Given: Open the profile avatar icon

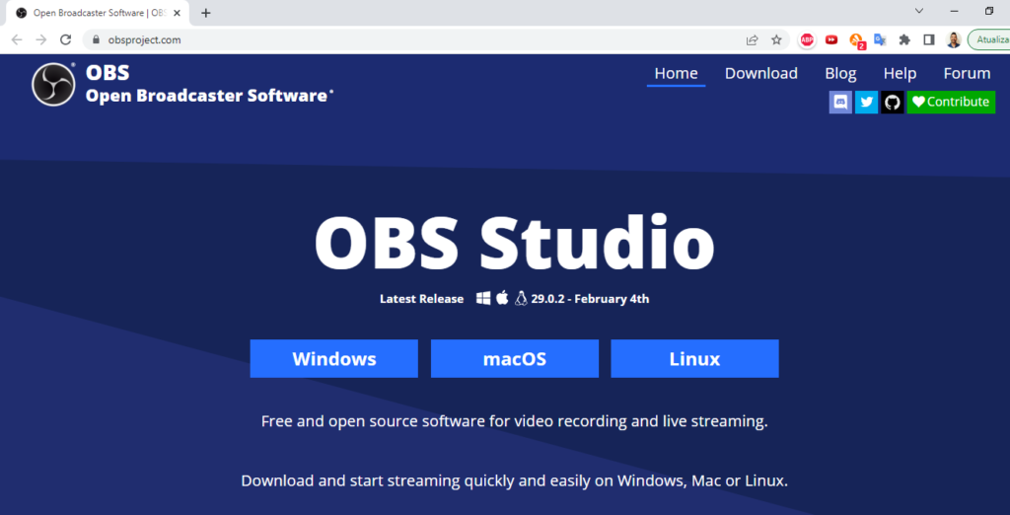Looking at the screenshot, I should click(x=954, y=40).
